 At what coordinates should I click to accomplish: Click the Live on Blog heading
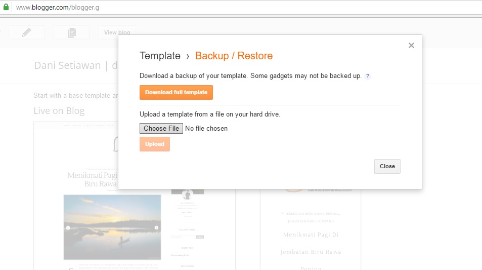point(59,111)
